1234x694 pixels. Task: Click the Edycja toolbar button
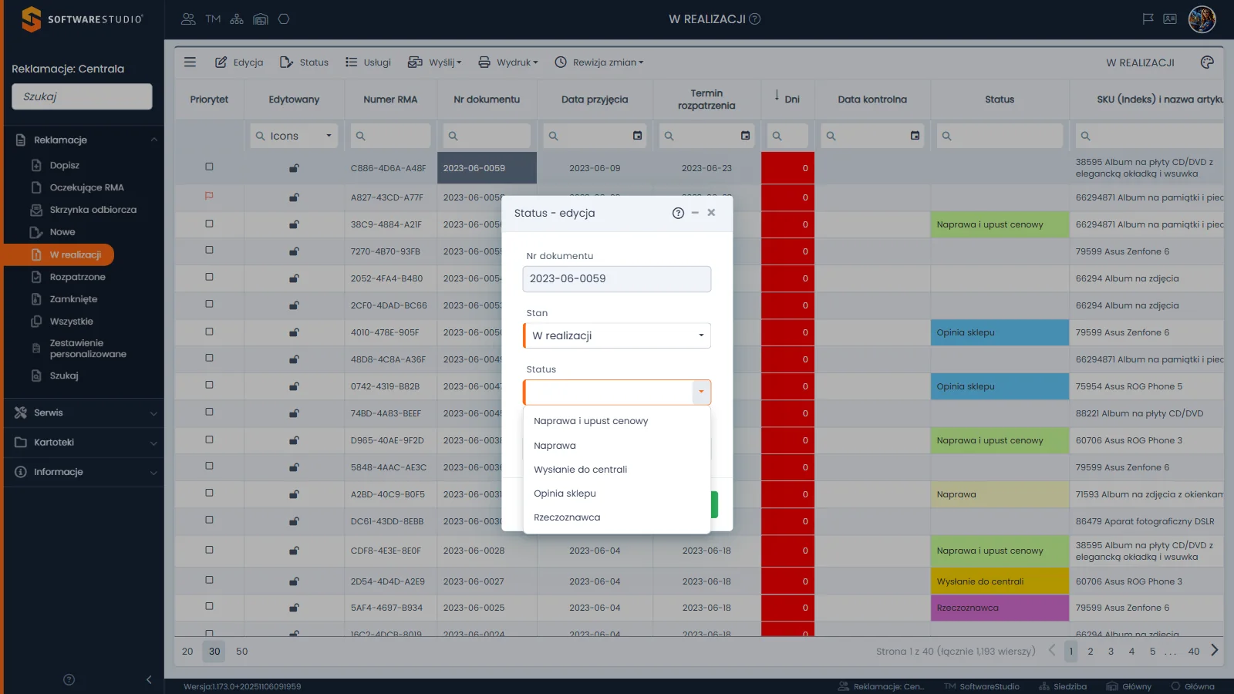(x=239, y=62)
